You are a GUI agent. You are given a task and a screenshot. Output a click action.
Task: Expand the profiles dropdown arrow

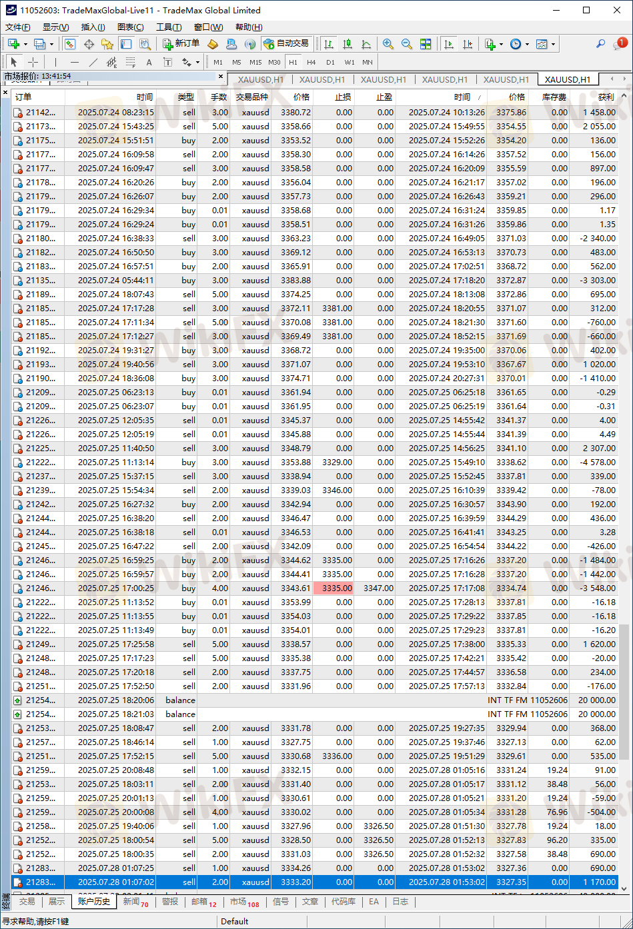coord(51,45)
